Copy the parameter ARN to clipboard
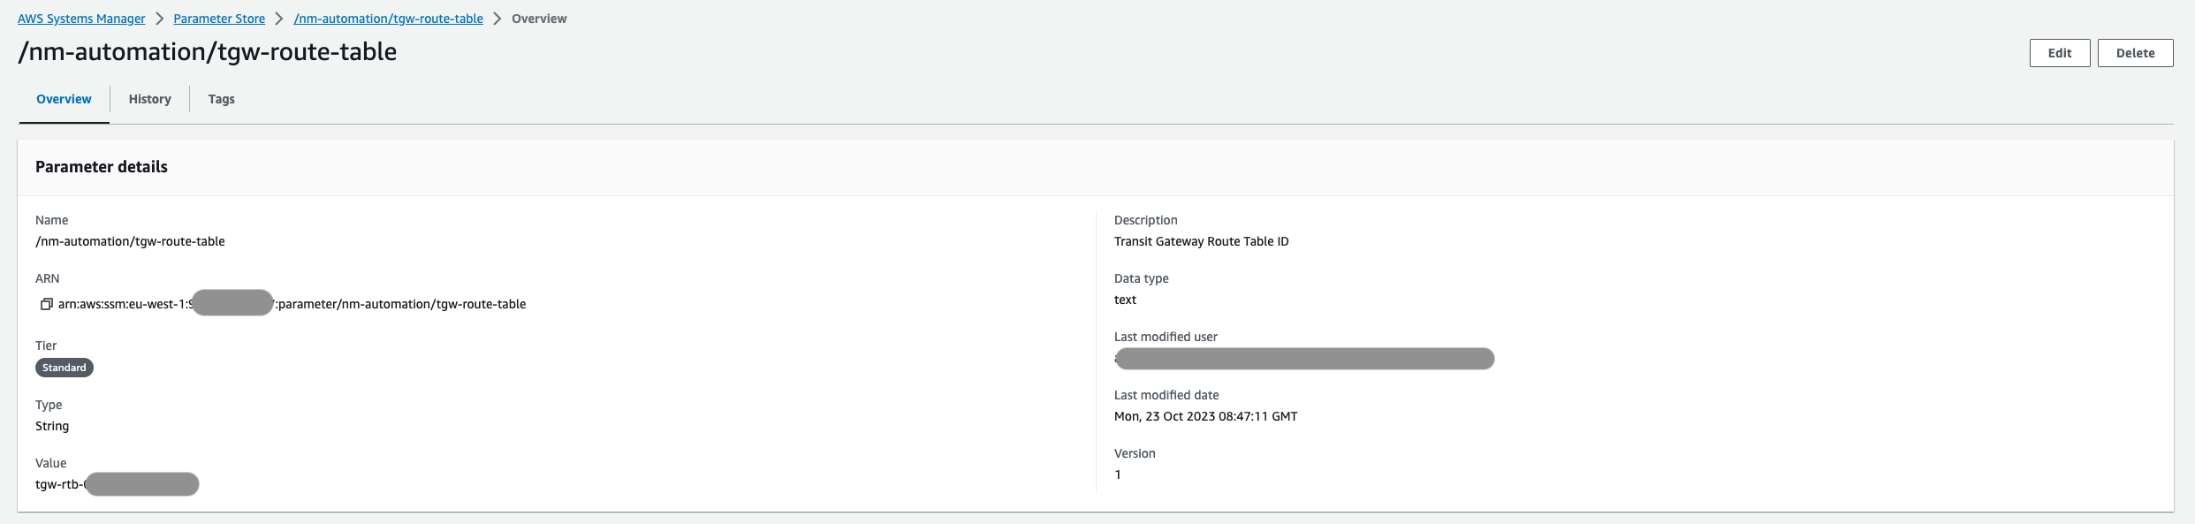Screen dimensions: 2195x524 46,304
